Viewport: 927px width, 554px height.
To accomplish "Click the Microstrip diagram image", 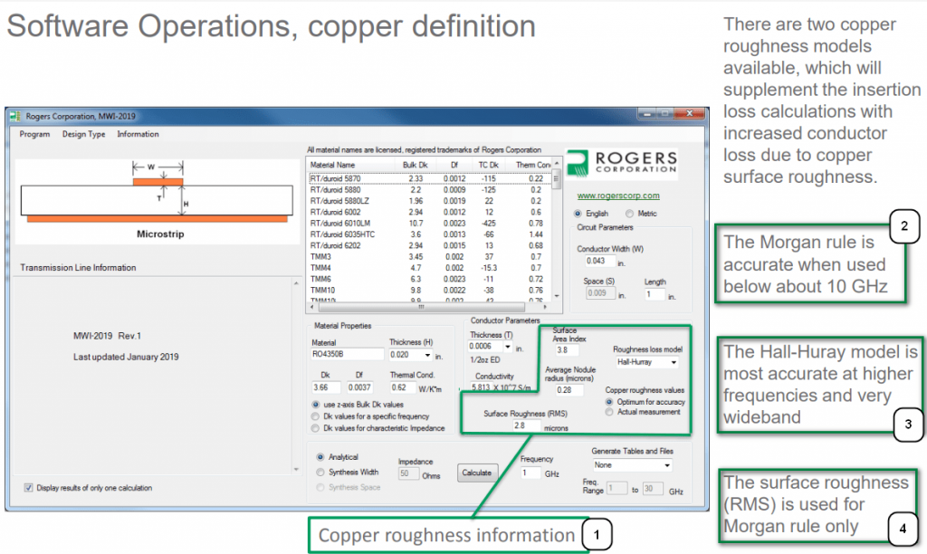I will (x=158, y=201).
